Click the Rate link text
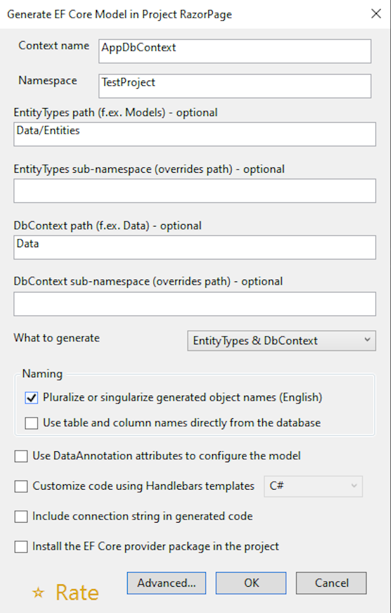Image resolution: width=391 pixels, height=613 pixels. click(x=77, y=592)
